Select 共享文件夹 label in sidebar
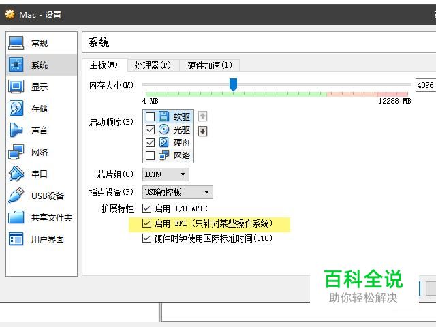436x327 pixels. point(52,217)
